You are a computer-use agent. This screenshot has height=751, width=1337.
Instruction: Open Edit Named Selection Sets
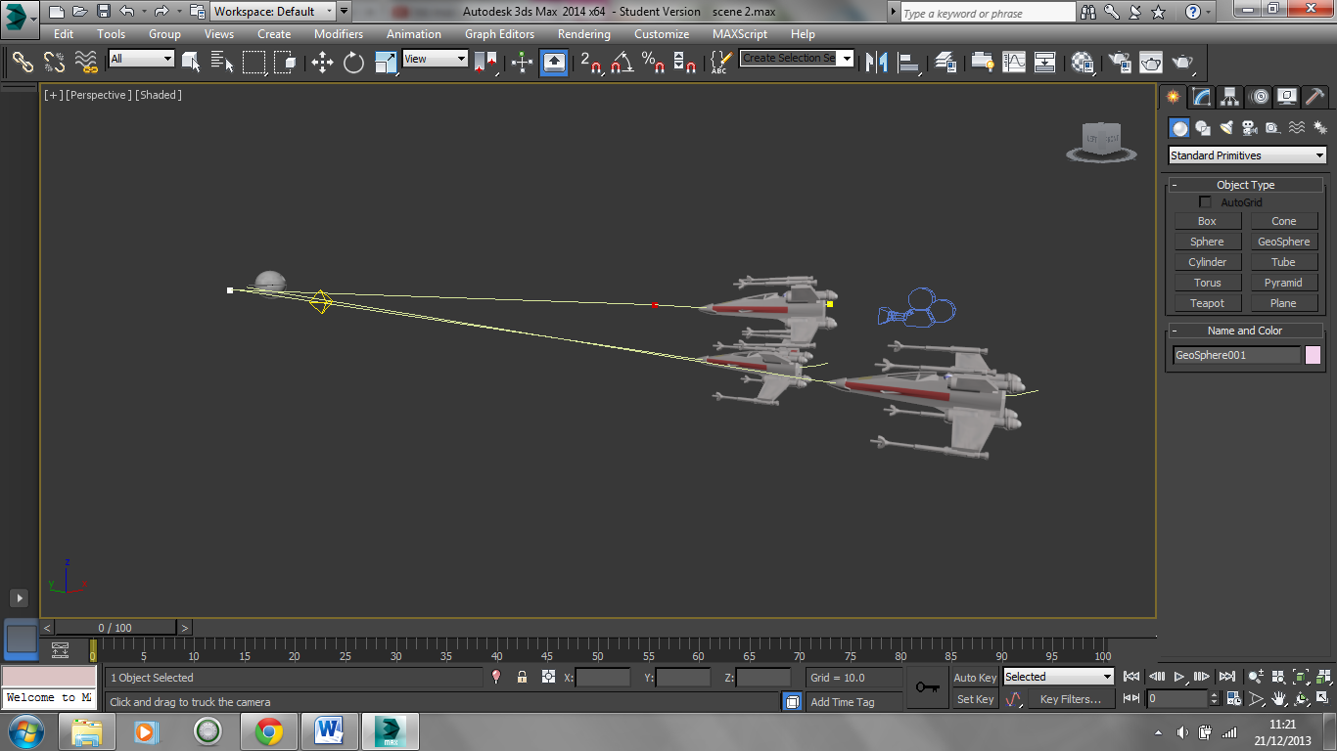(720, 62)
